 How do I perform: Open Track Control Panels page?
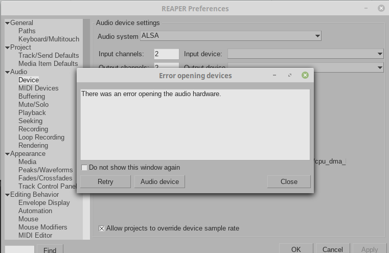click(48, 187)
